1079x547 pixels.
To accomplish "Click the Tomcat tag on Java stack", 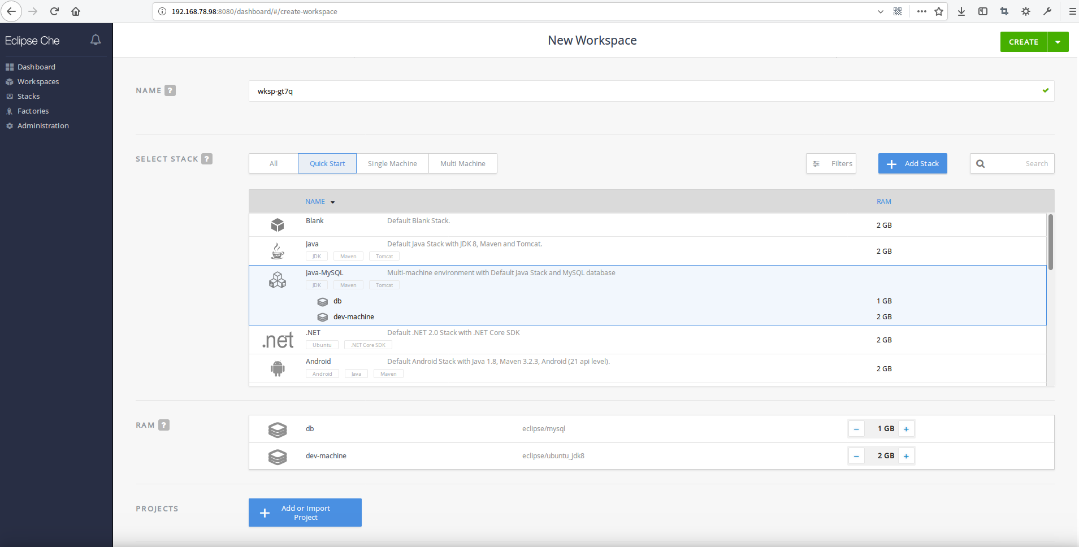I will click(x=384, y=256).
